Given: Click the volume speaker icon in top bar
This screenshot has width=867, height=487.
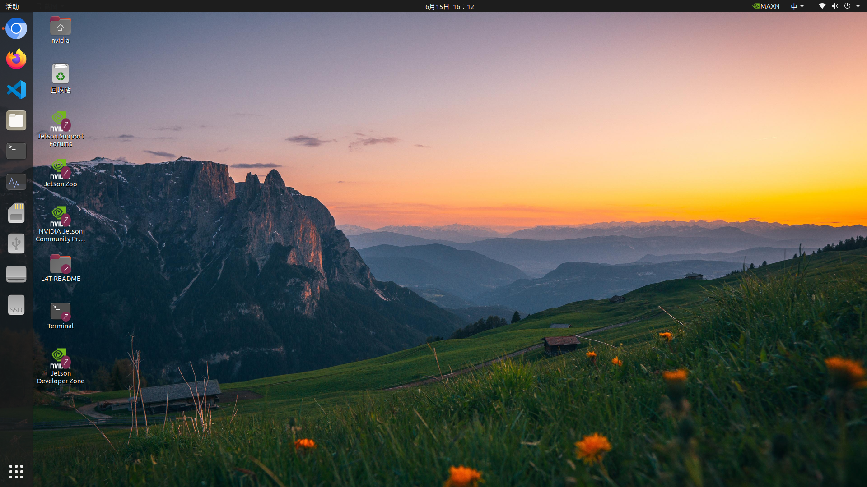Looking at the screenshot, I should pyautogui.click(x=834, y=6).
